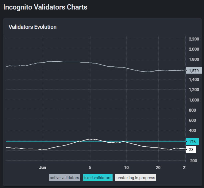Click the 2,200 y-axis label
Viewport: 204px width, 188px height.
coord(194,39)
